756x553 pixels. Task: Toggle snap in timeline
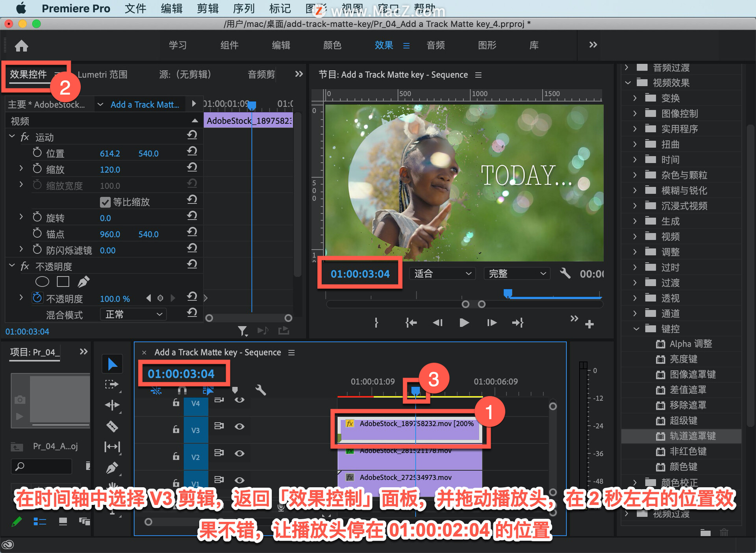tap(182, 390)
